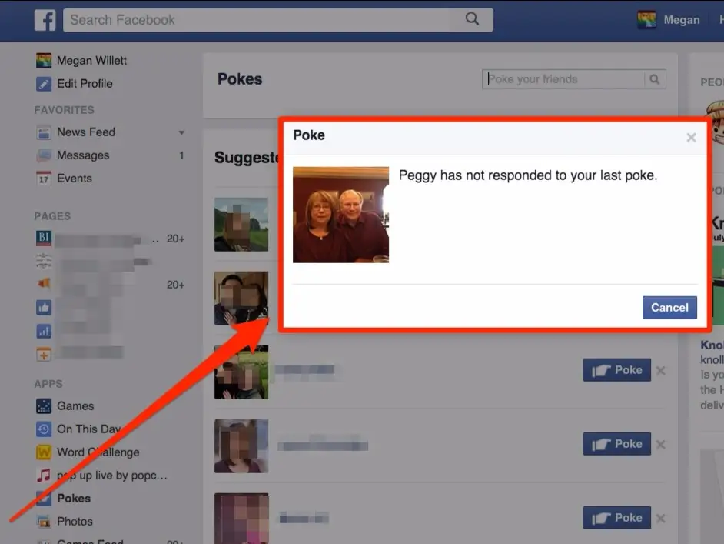Open Photos in the apps list
724x544 pixels.
(75, 522)
